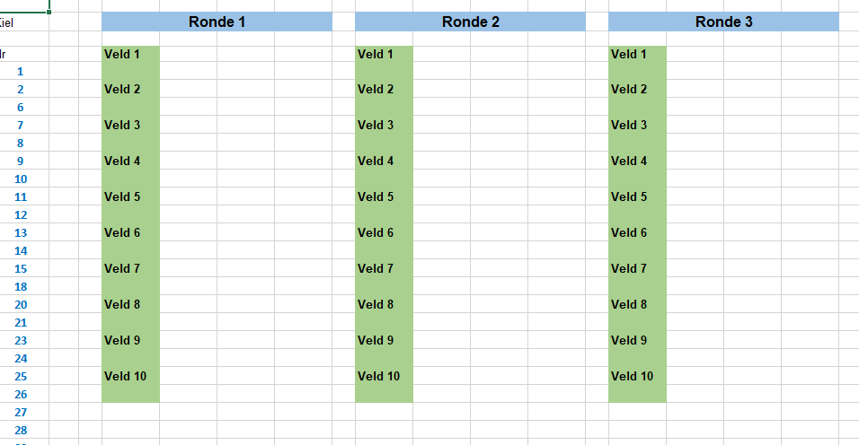Select the Ronde 2 header cell
Image resolution: width=859 pixels, height=445 pixels.
point(470,22)
